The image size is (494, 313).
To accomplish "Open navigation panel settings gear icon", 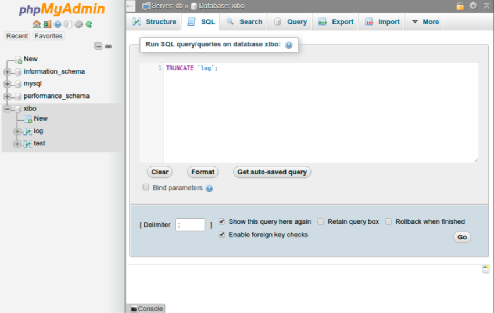I will 78,24.
